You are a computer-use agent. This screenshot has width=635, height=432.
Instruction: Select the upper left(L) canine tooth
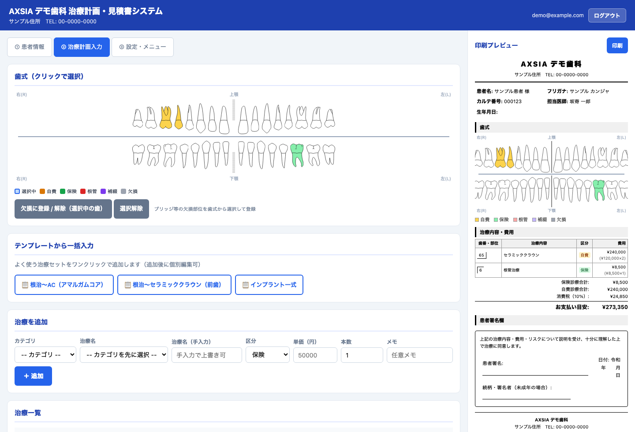coord(267,118)
